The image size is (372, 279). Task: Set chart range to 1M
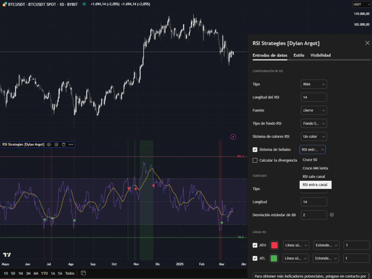click(21, 273)
